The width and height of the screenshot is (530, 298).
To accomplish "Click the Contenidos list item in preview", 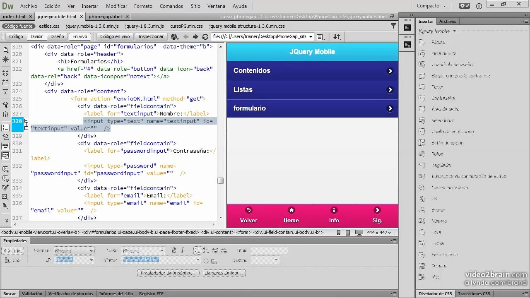I will click(313, 71).
